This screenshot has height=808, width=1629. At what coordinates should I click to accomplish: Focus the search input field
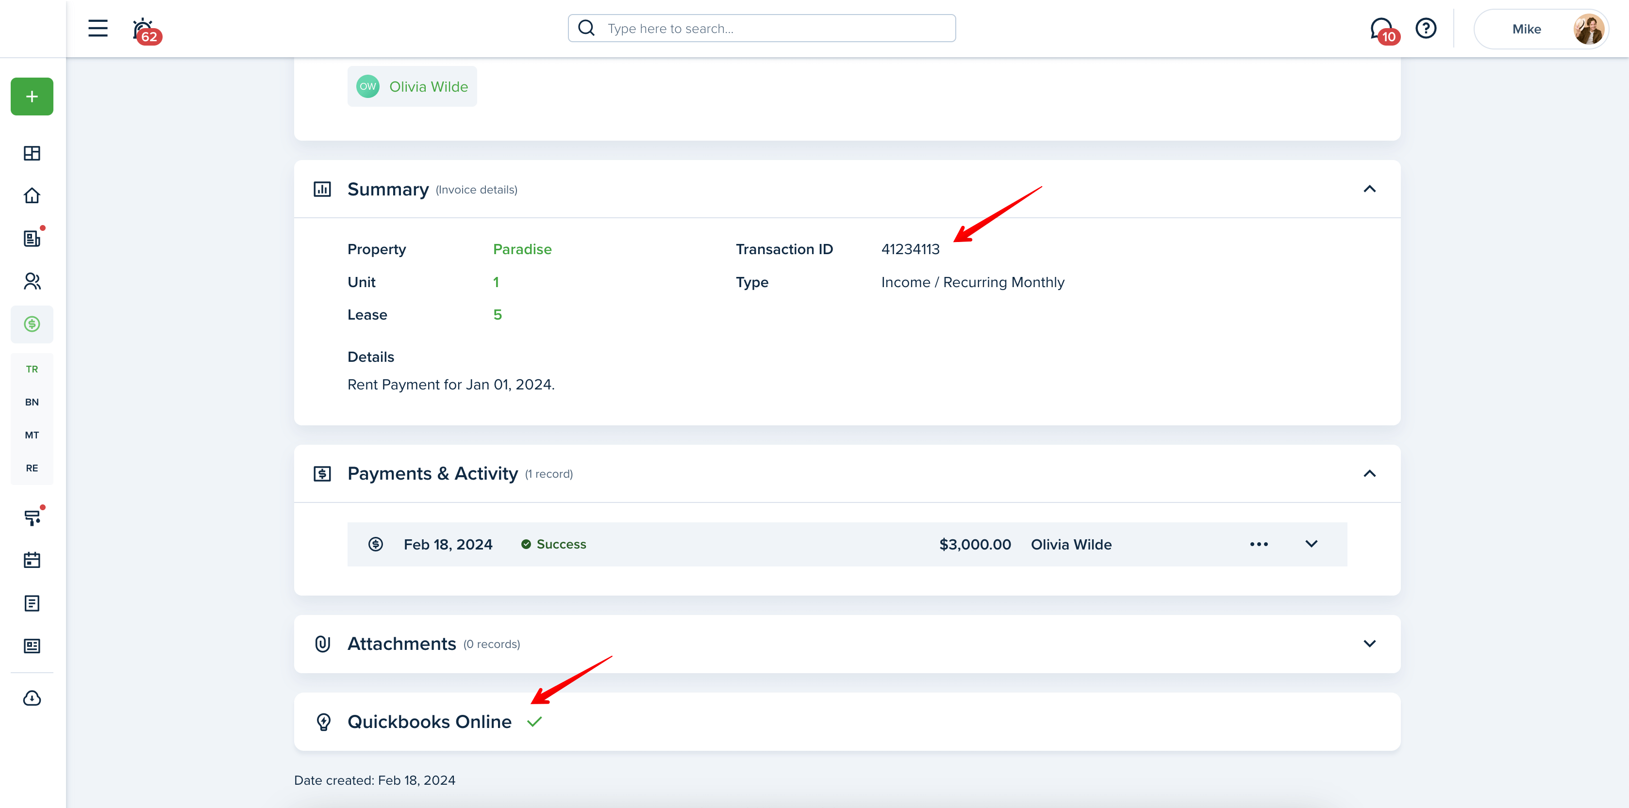[x=762, y=29]
